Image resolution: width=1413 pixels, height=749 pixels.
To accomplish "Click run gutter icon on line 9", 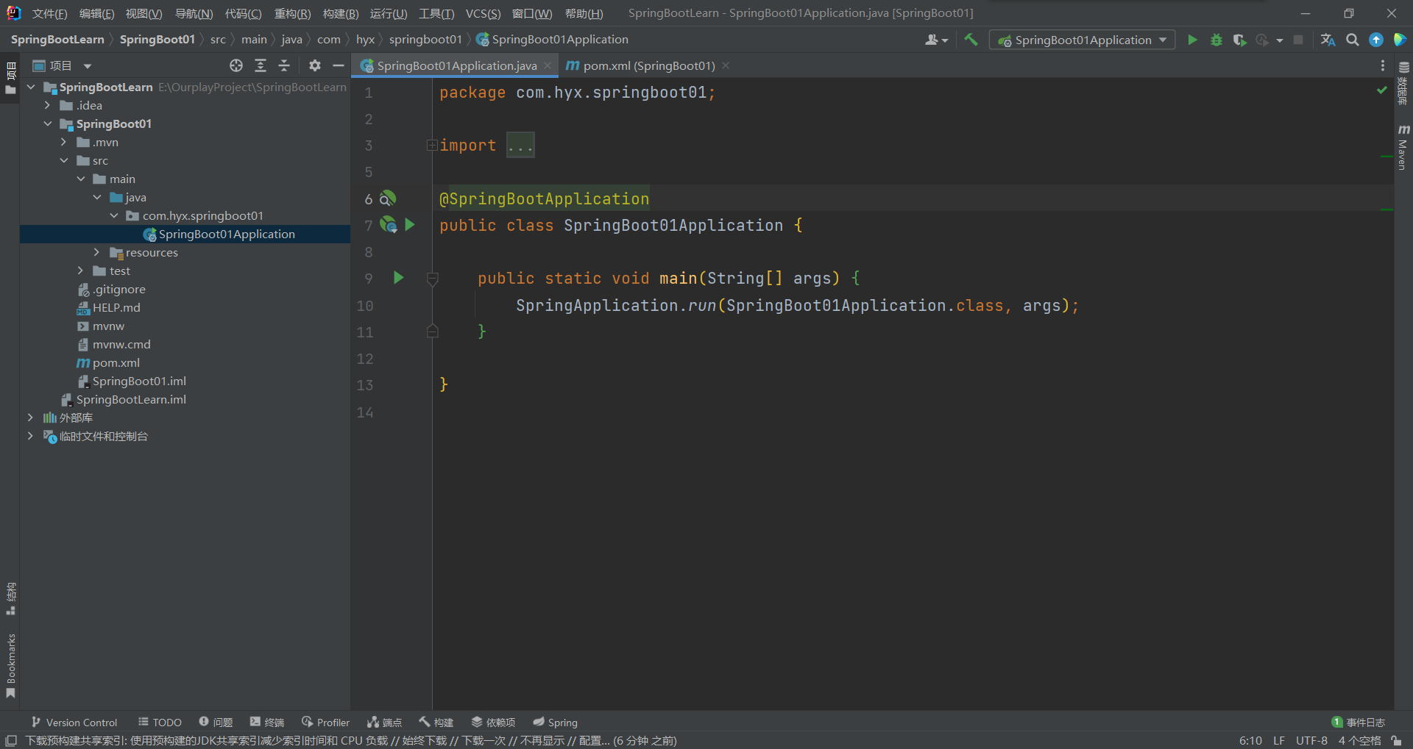I will coord(398,278).
